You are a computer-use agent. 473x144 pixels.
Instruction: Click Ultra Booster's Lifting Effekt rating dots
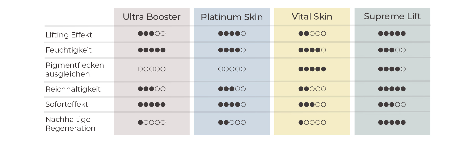(152, 34)
